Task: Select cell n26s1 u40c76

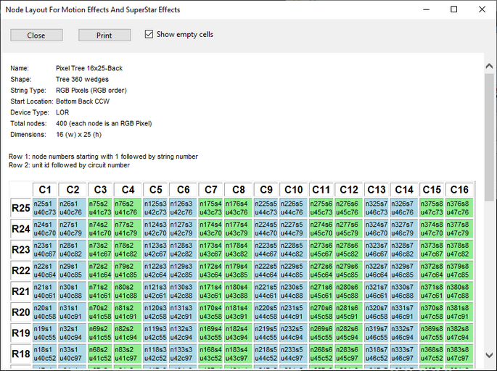Action: 73,208
